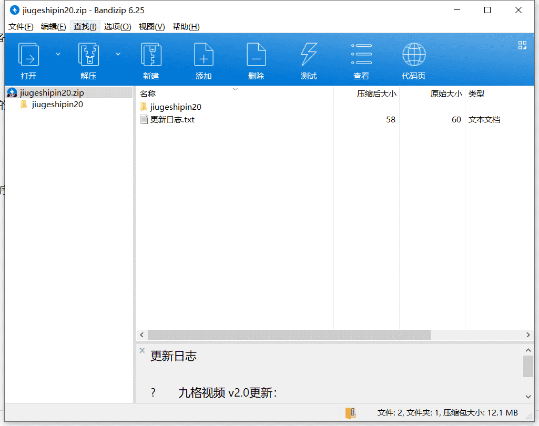Click the horizontal scrollbar left arrow

142,335
